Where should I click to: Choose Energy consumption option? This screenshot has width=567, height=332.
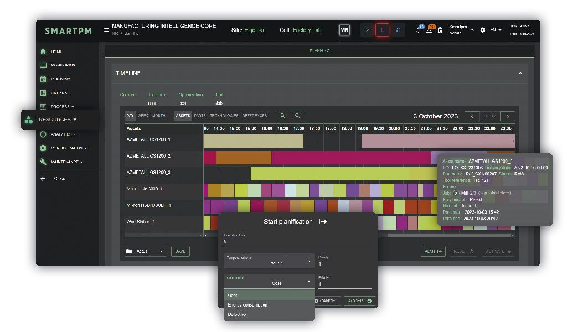pos(269,305)
